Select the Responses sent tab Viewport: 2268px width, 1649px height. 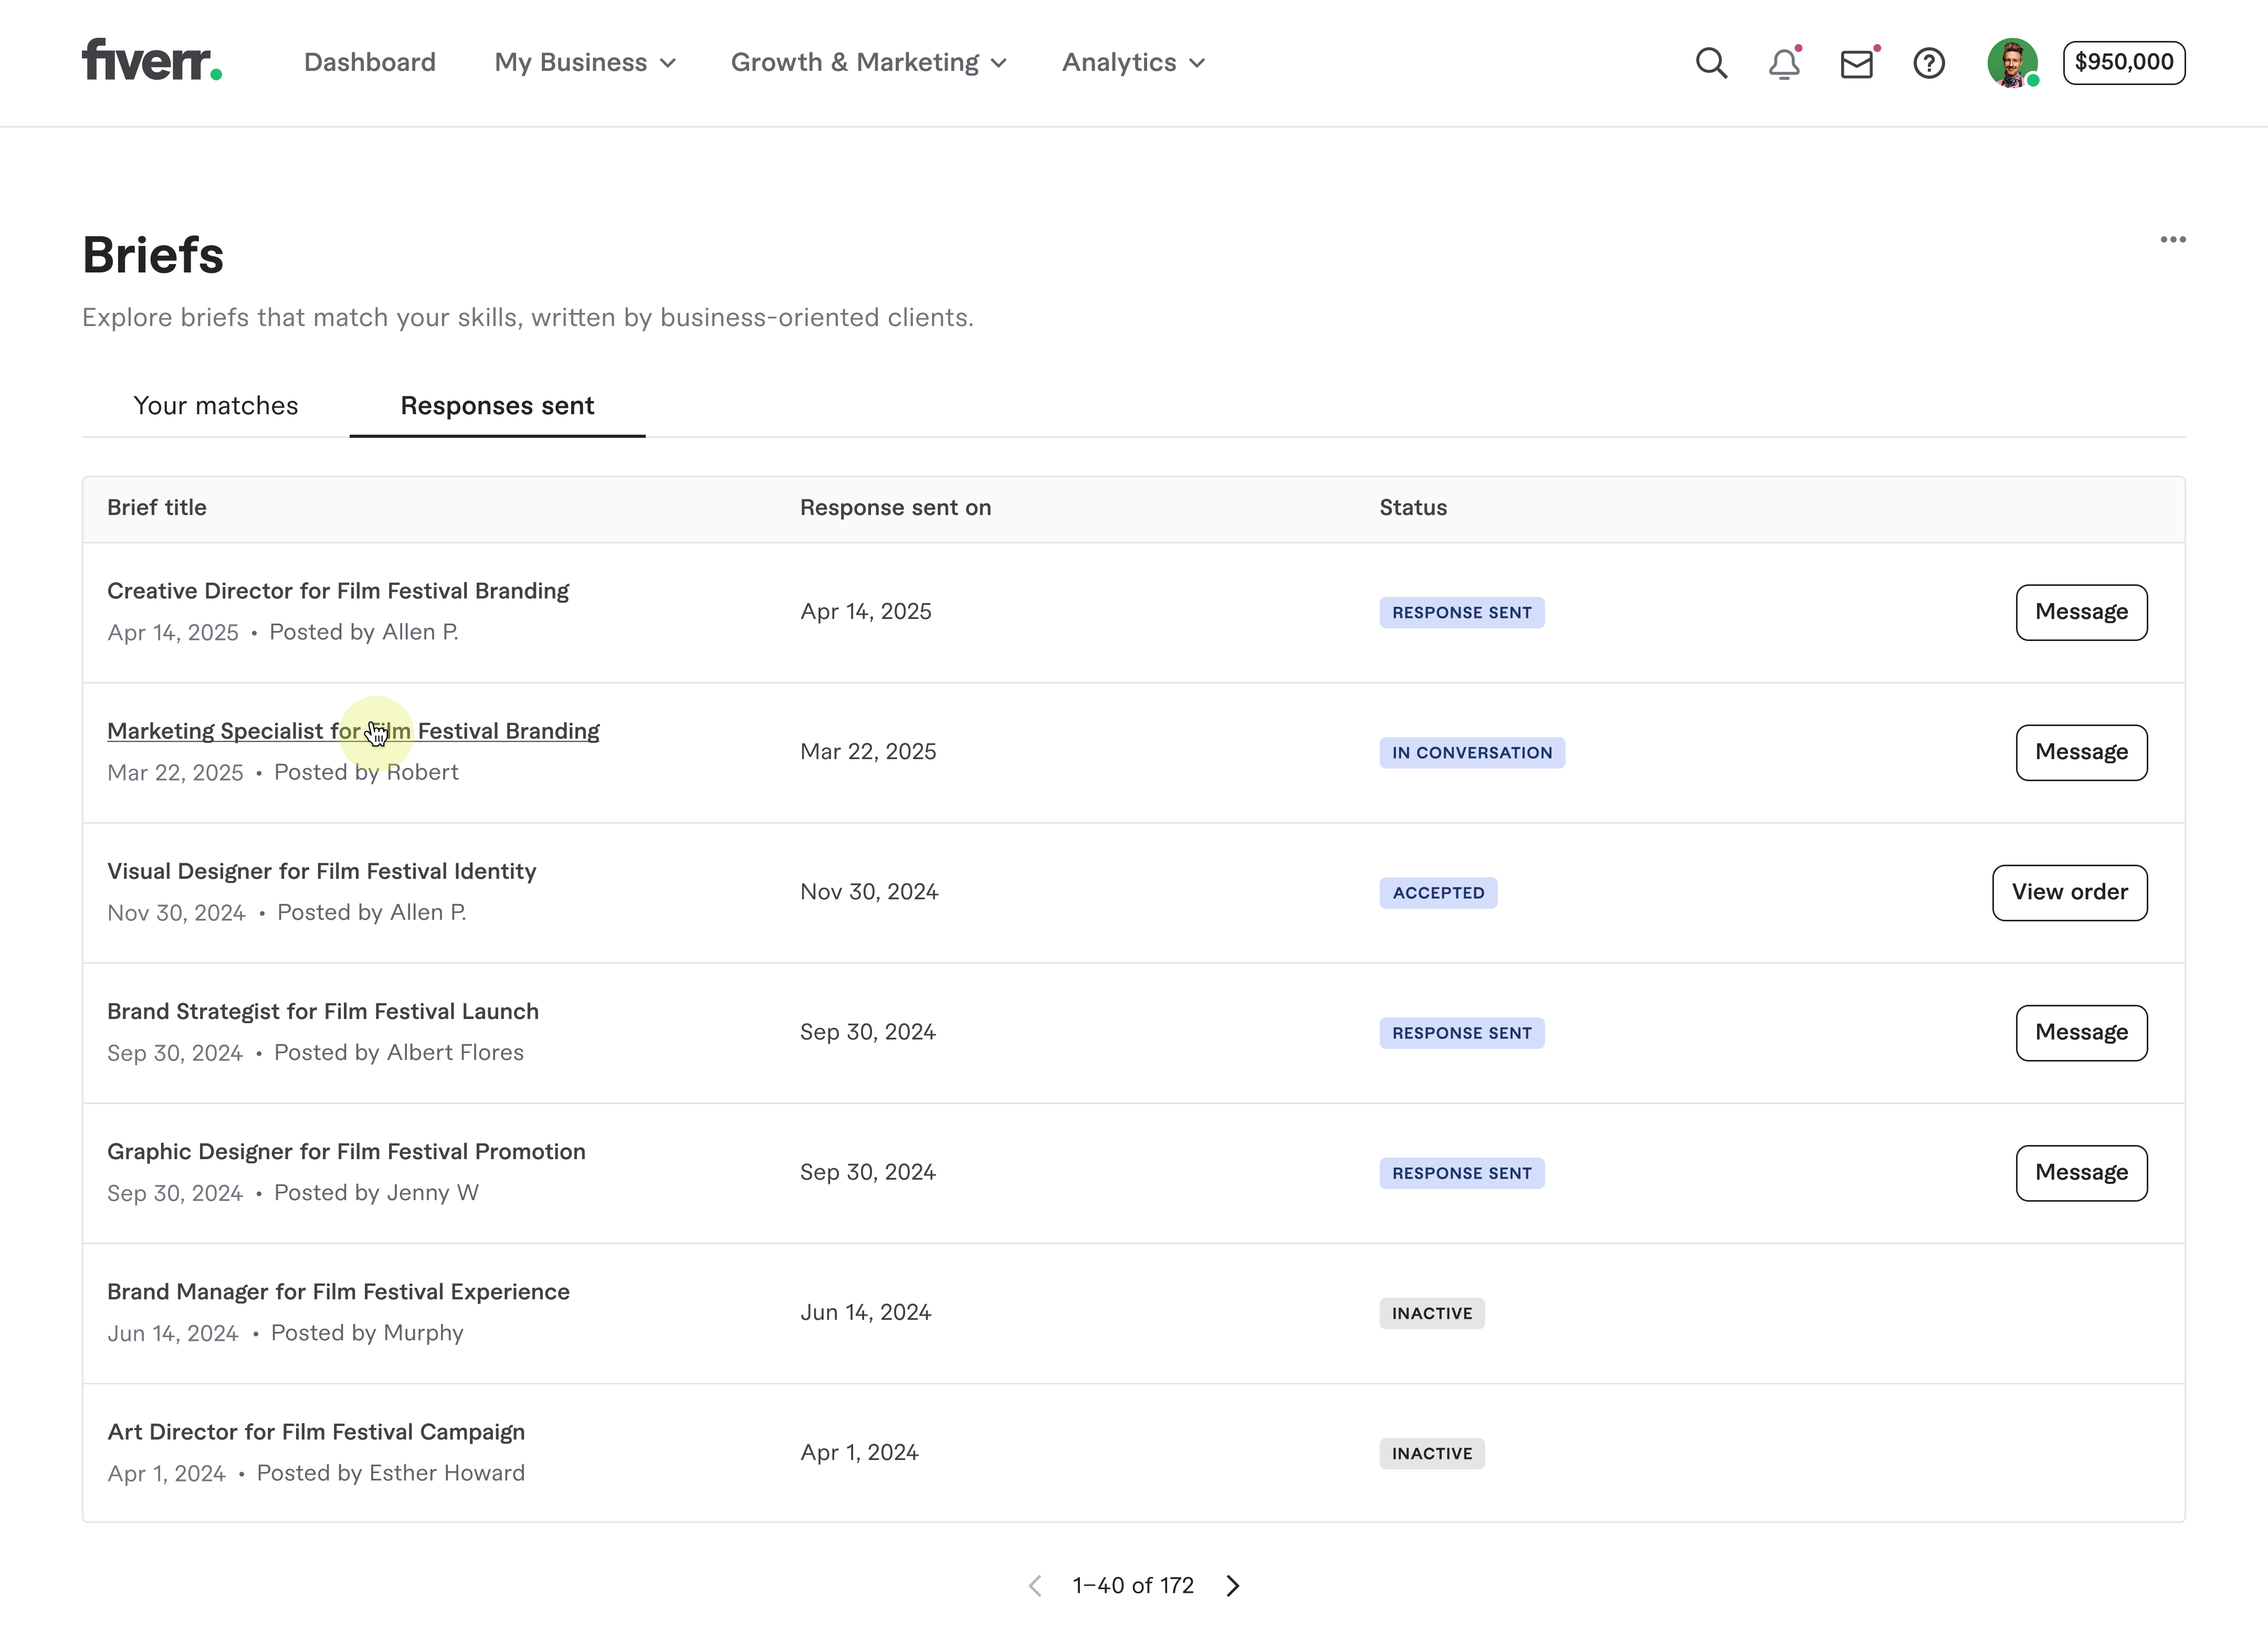click(497, 405)
